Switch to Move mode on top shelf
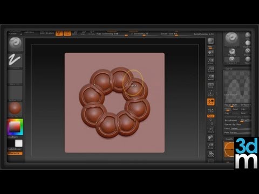259x194 pixels. pyautogui.click(x=76, y=33)
